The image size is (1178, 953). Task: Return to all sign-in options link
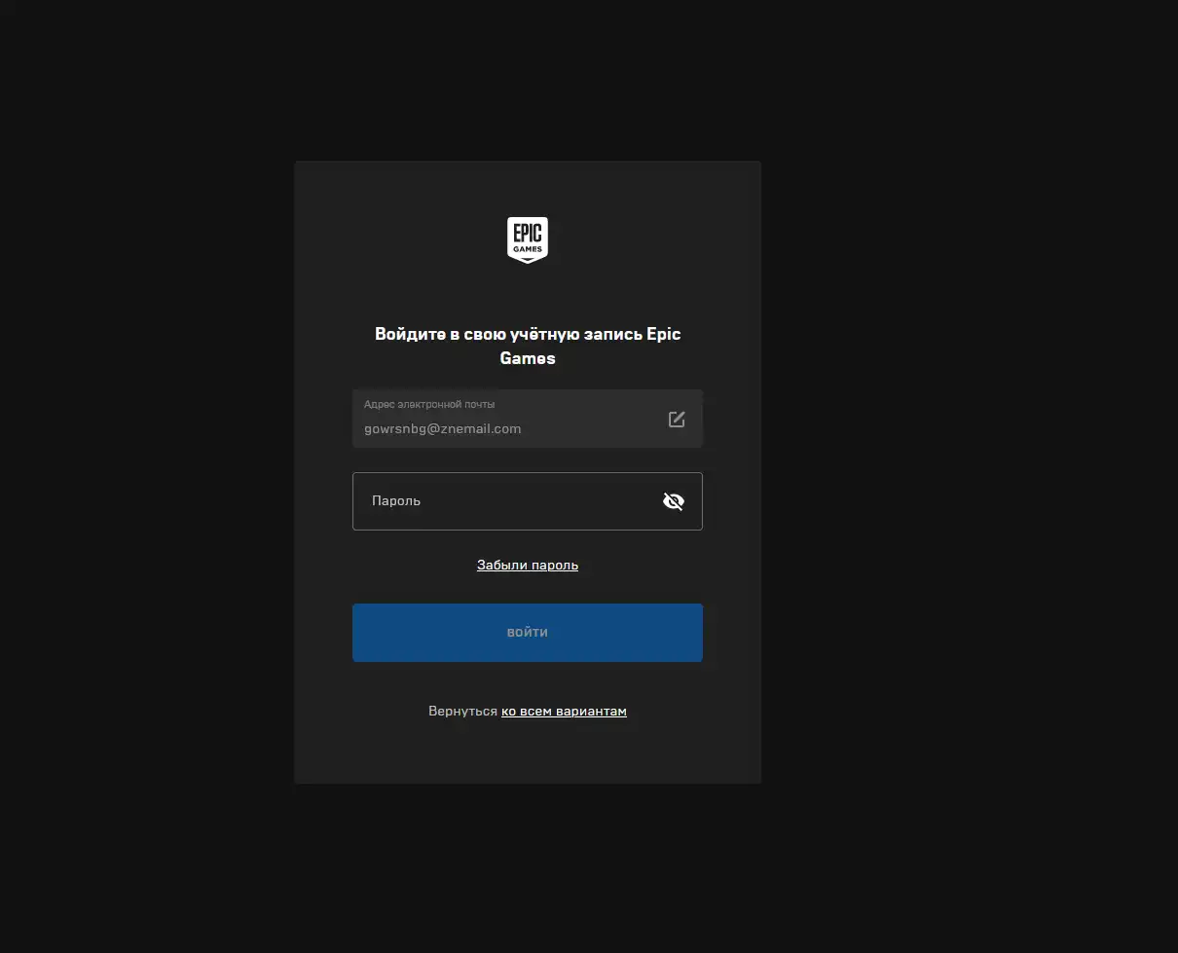tap(564, 712)
